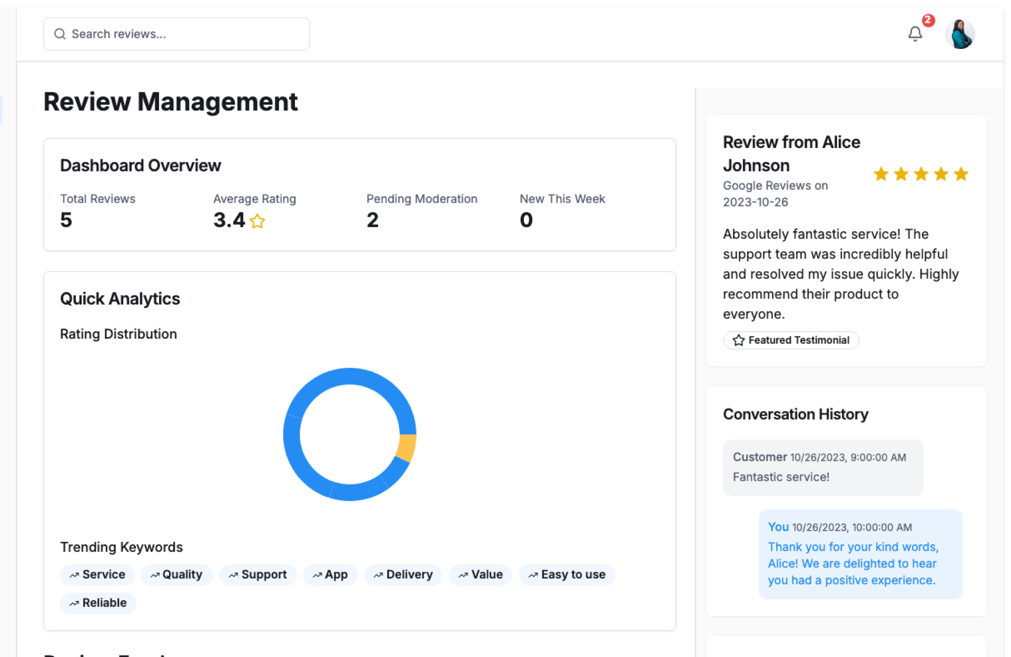Viewport: 1011px width, 657px height.
Task: Click the Average Rating star icon
Action: point(257,221)
